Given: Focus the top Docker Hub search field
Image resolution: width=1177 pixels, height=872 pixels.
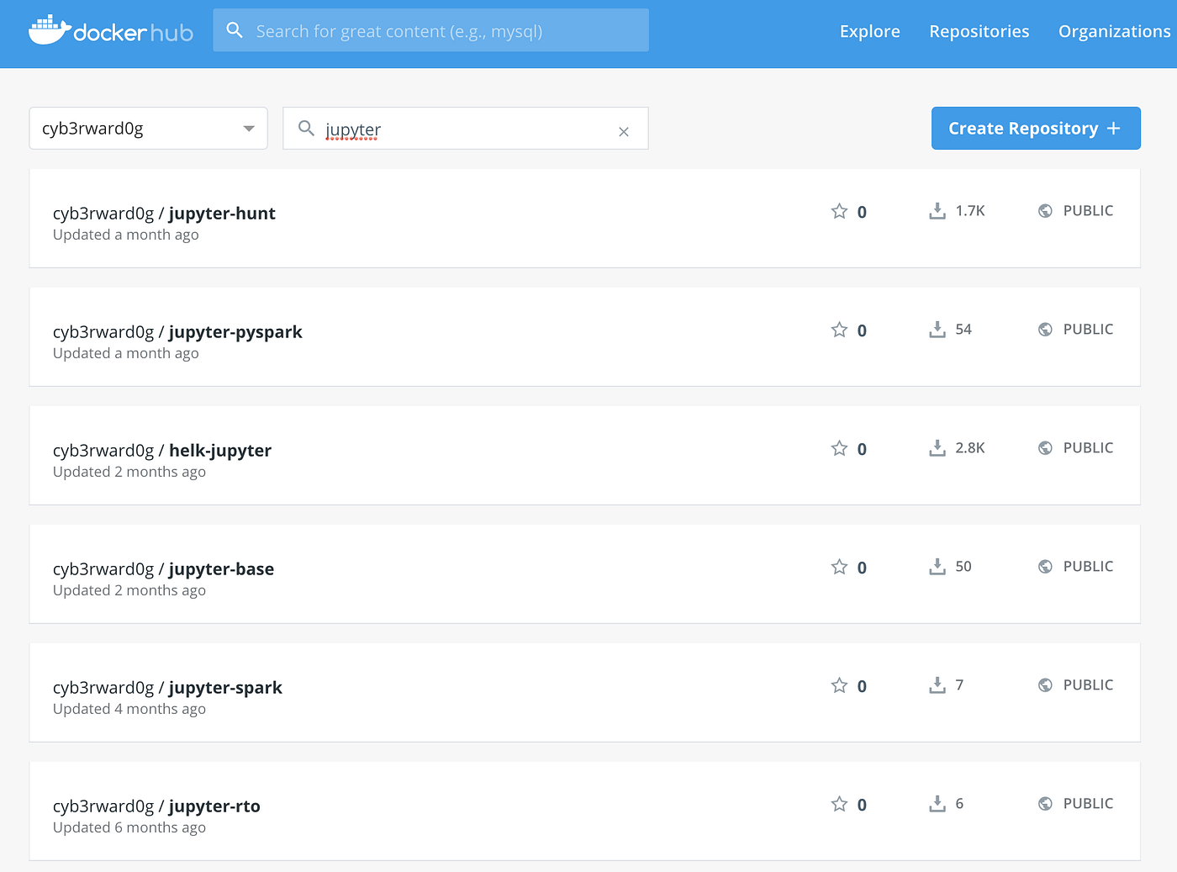Looking at the screenshot, I should [x=430, y=30].
